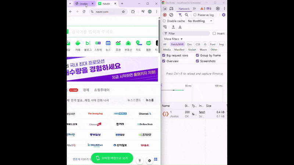Select the Fetch/XHR filter
This screenshot has height=165, width=294.
click(177, 44)
